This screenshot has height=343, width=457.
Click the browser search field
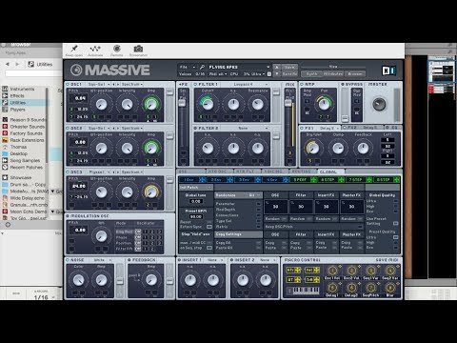[x=33, y=73]
